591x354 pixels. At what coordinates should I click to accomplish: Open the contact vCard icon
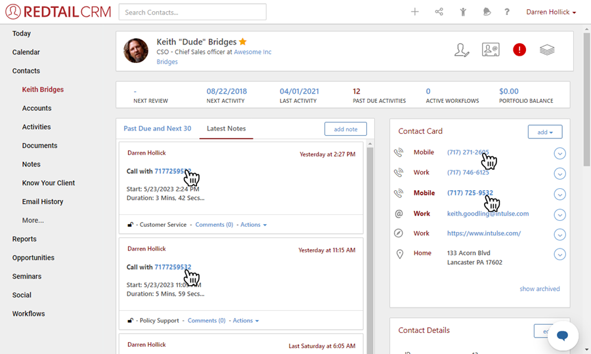coord(491,50)
